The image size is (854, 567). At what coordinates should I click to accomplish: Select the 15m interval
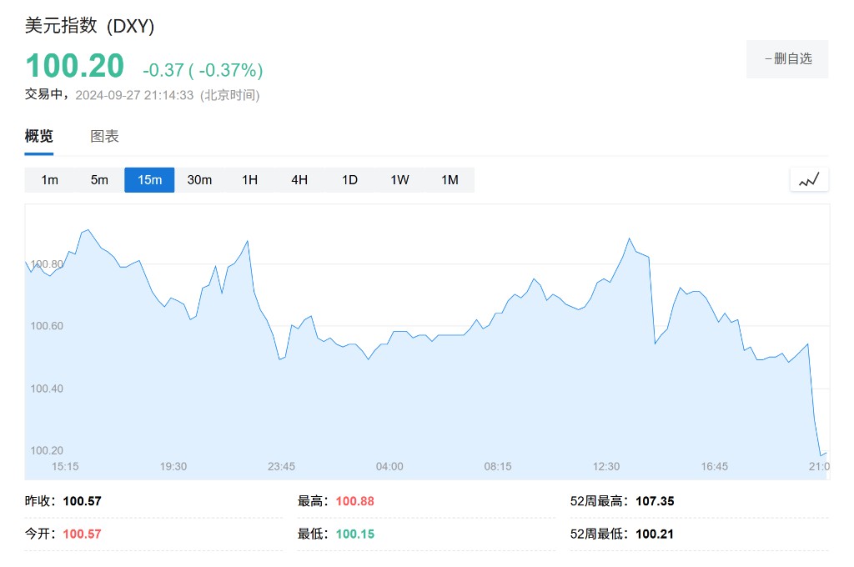149,180
